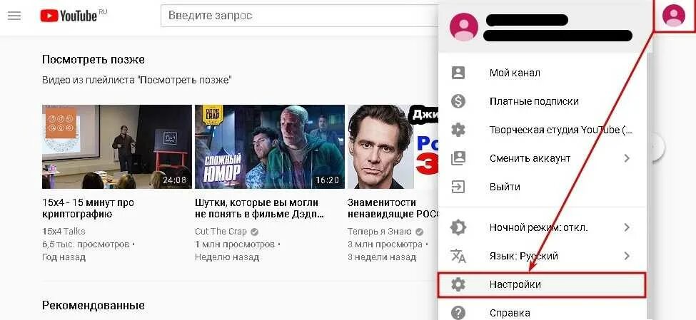
Task: Expand the Ночной режим chevron arrow
Action: (x=627, y=227)
